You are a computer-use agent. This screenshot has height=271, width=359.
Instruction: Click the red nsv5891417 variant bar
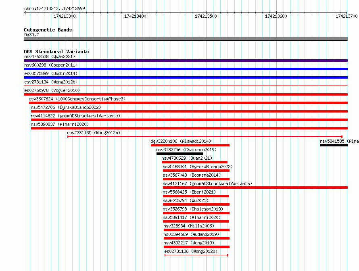tap(196, 221)
